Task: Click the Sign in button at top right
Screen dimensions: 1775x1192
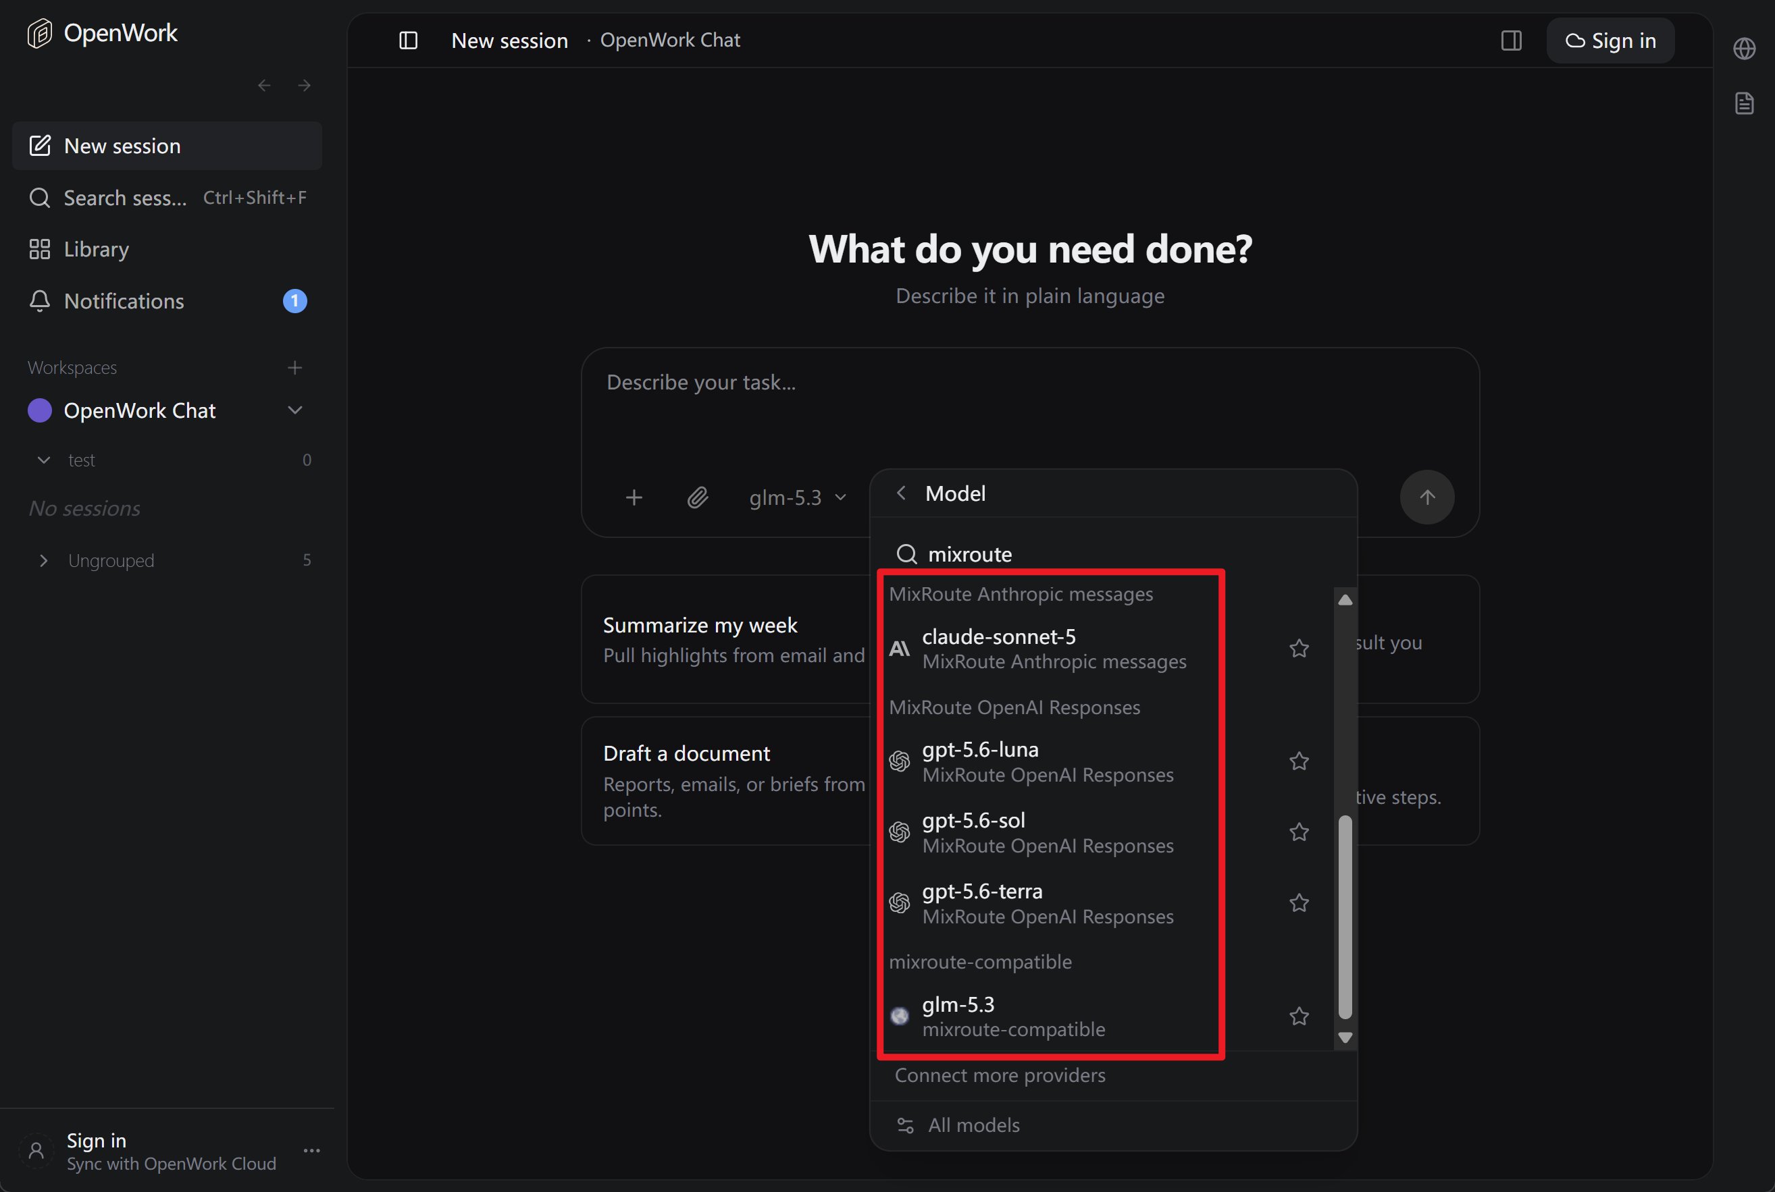Action: (1610, 40)
